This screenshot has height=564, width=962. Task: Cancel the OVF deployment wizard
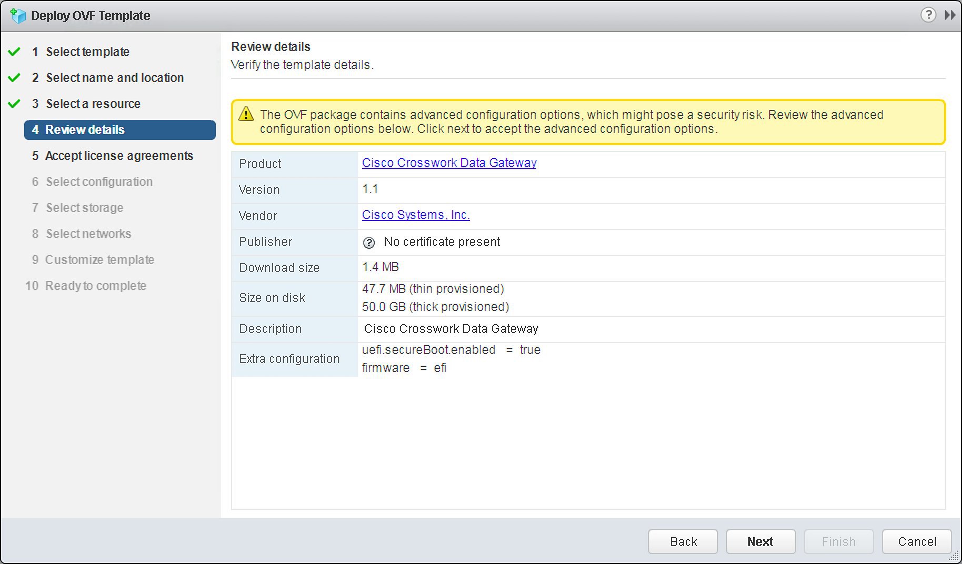[917, 541]
